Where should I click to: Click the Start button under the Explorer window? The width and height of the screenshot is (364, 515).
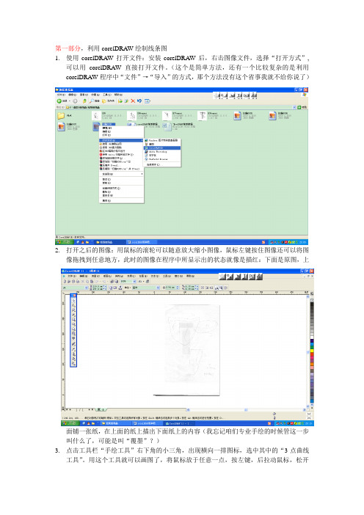[63, 242]
